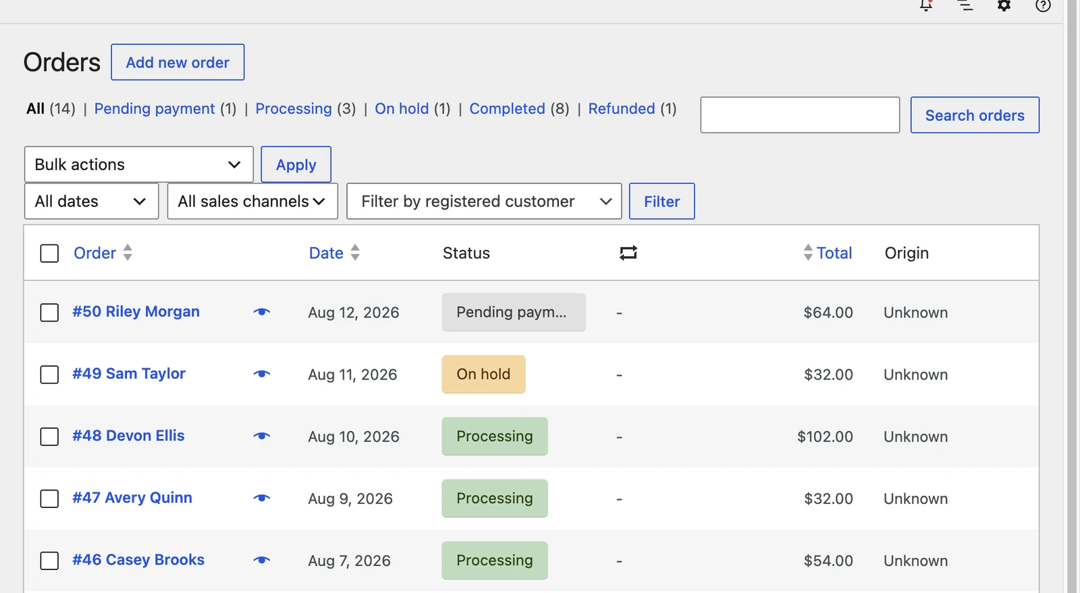Select checkbox for order #48 Devon Ellis
The height and width of the screenshot is (593, 1080).
pyautogui.click(x=49, y=437)
